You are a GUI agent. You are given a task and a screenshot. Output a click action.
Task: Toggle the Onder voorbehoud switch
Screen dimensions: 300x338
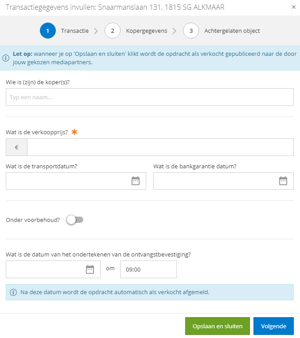click(75, 220)
